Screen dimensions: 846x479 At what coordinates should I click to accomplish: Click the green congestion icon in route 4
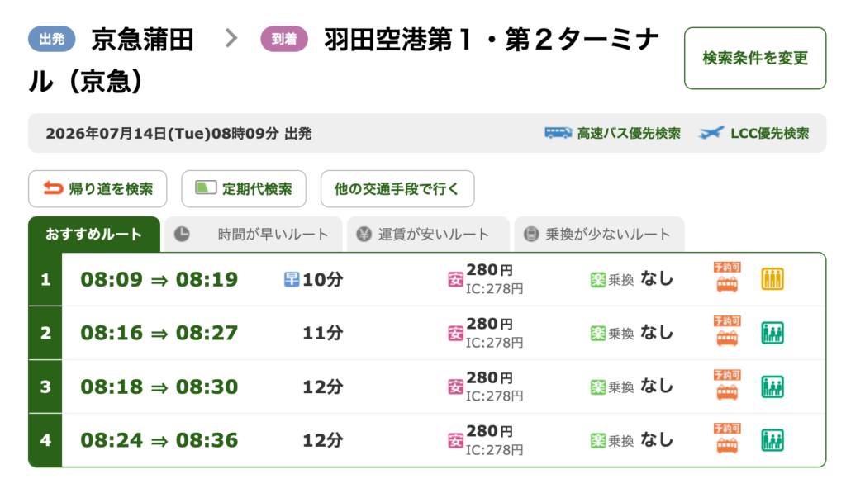pyautogui.click(x=772, y=440)
